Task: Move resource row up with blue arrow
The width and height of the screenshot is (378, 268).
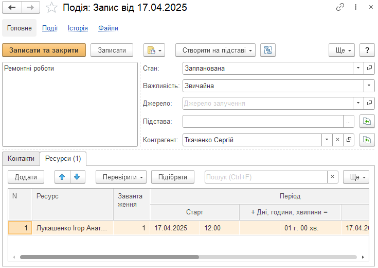Action: 62,177
